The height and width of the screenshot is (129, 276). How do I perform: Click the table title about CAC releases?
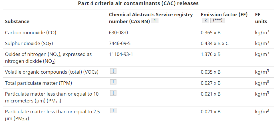tap(138, 3)
